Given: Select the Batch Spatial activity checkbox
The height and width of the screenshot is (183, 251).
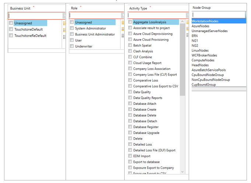Looking at the screenshot, I should coord(130,45).
